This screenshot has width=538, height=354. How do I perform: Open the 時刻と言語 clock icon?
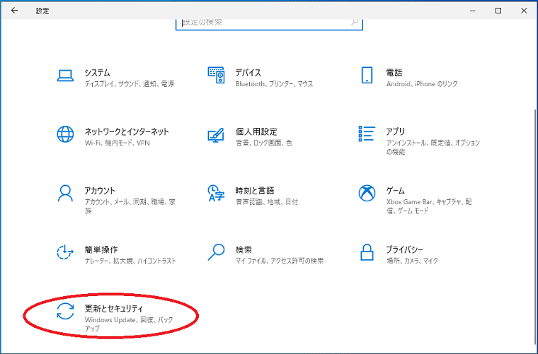[x=216, y=194]
